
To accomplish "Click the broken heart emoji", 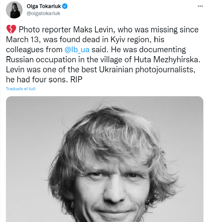I will pos(11,29).
